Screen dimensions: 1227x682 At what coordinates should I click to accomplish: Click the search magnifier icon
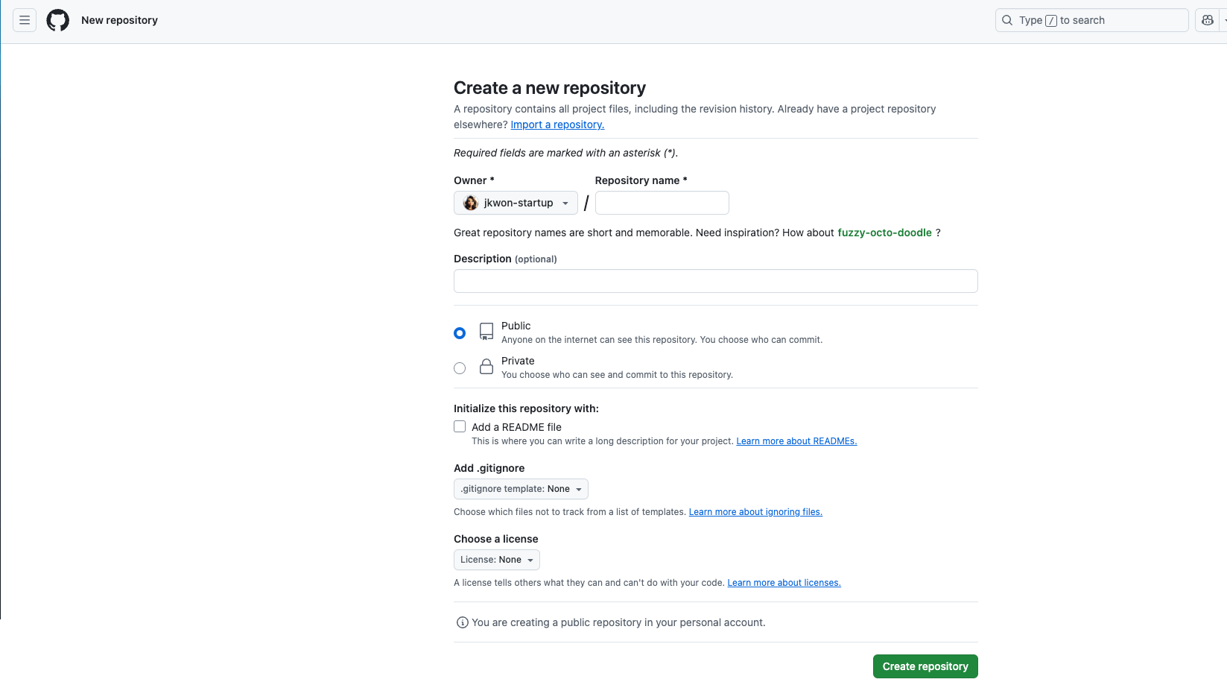1007,20
